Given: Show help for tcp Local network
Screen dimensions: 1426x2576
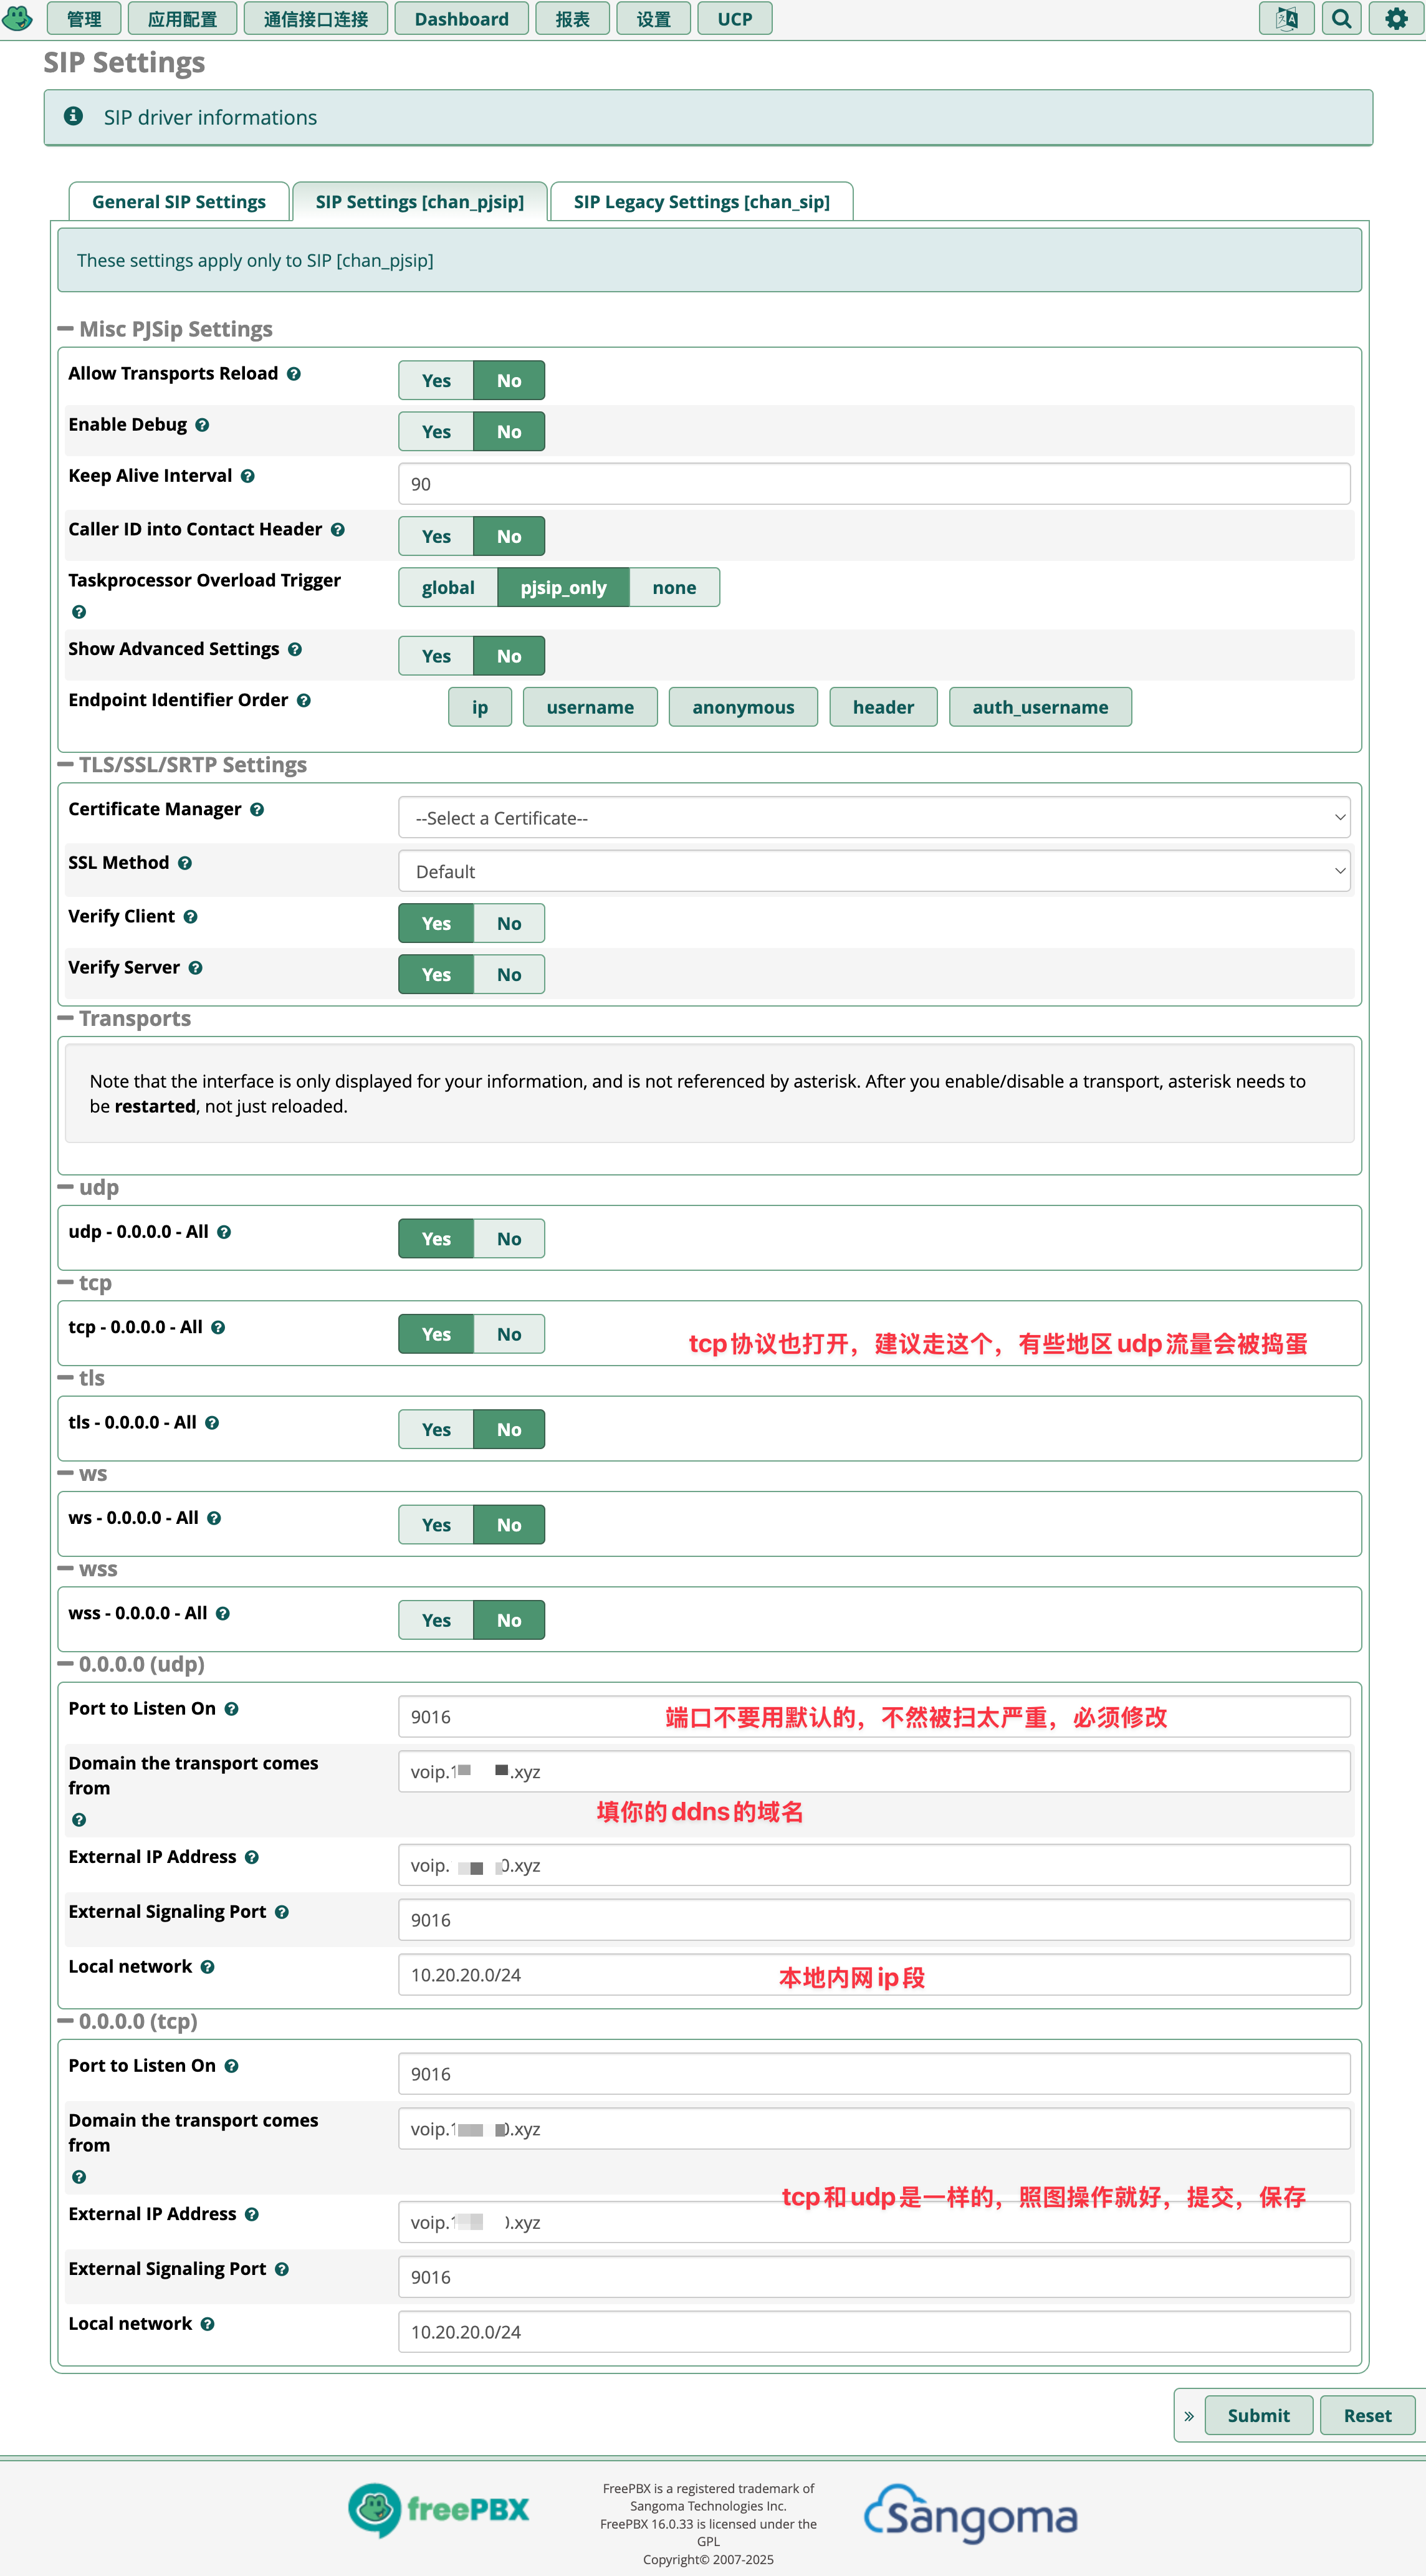Looking at the screenshot, I should click(207, 2324).
